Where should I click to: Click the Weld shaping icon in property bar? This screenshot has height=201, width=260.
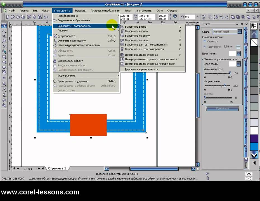(x=233, y=17)
